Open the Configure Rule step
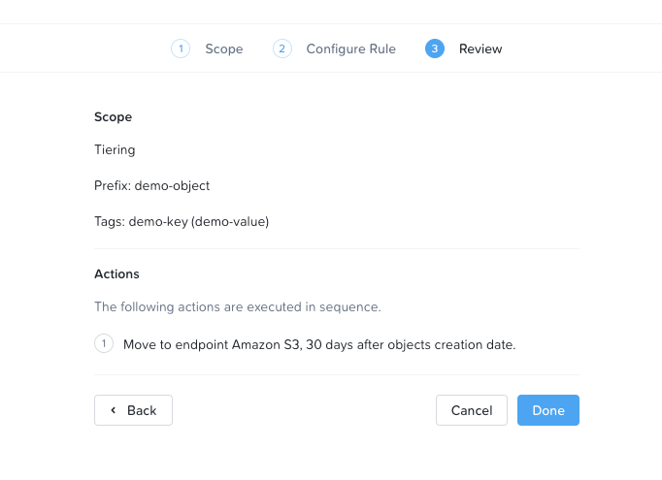The height and width of the screenshot is (480, 662). tap(350, 48)
